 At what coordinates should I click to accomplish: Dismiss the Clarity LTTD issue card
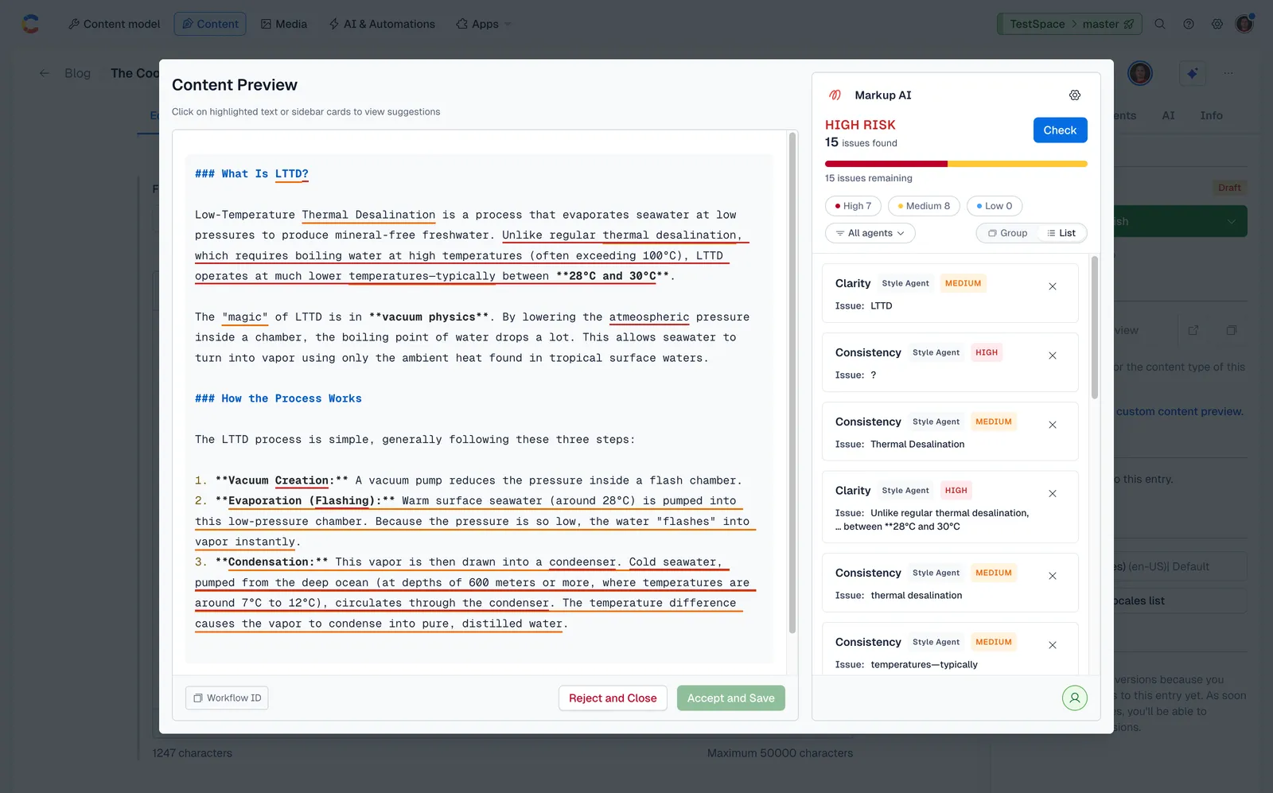pos(1052,286)
